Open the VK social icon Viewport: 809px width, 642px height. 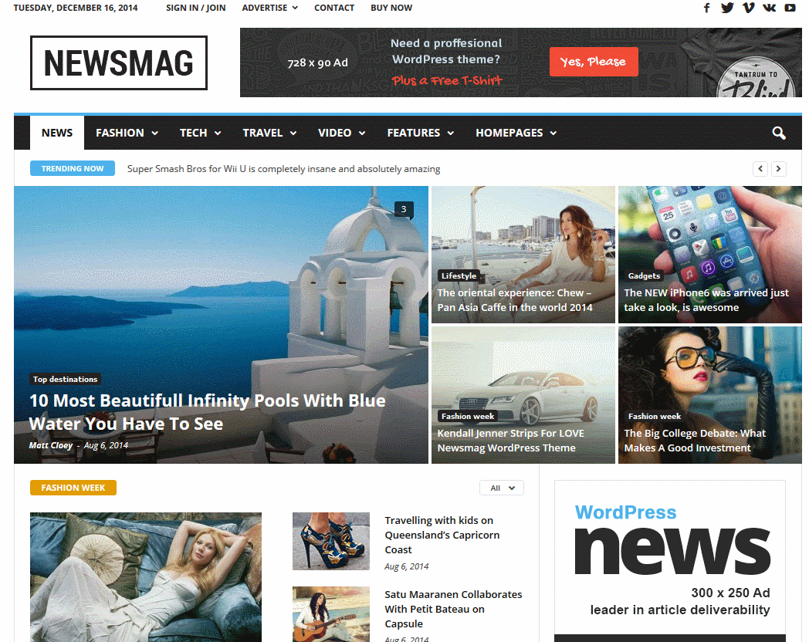(770, 8)
